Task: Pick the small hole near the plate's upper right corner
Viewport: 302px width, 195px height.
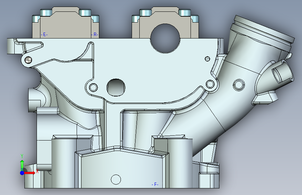Action: 208,59
